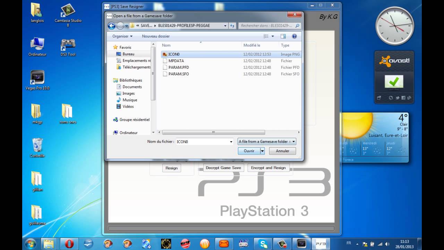The height and width of the screenshot is (250, 444).
Task: Select the Corbeille recycle bin icon
Action: point(37,147)
